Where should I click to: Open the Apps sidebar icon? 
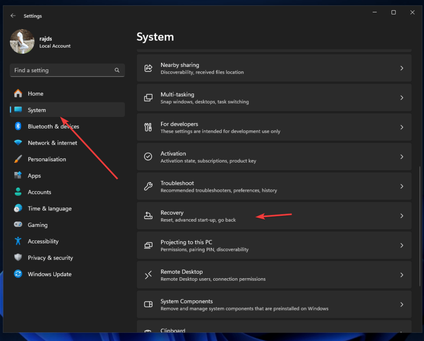point(18,175)
